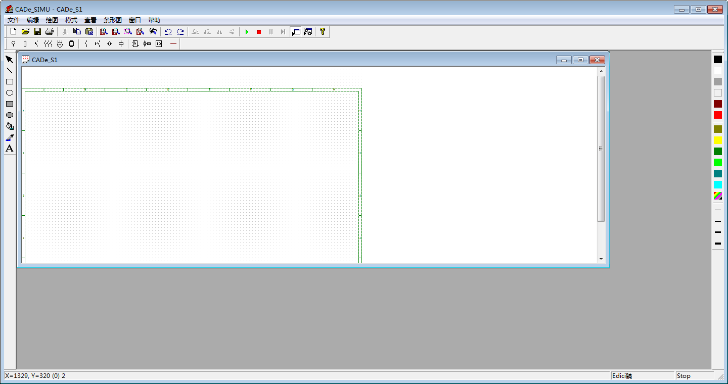The width and height of the screenshot is (728, 384).
Task: Open the chip-shaped power electronics icon
Action: 71,44
